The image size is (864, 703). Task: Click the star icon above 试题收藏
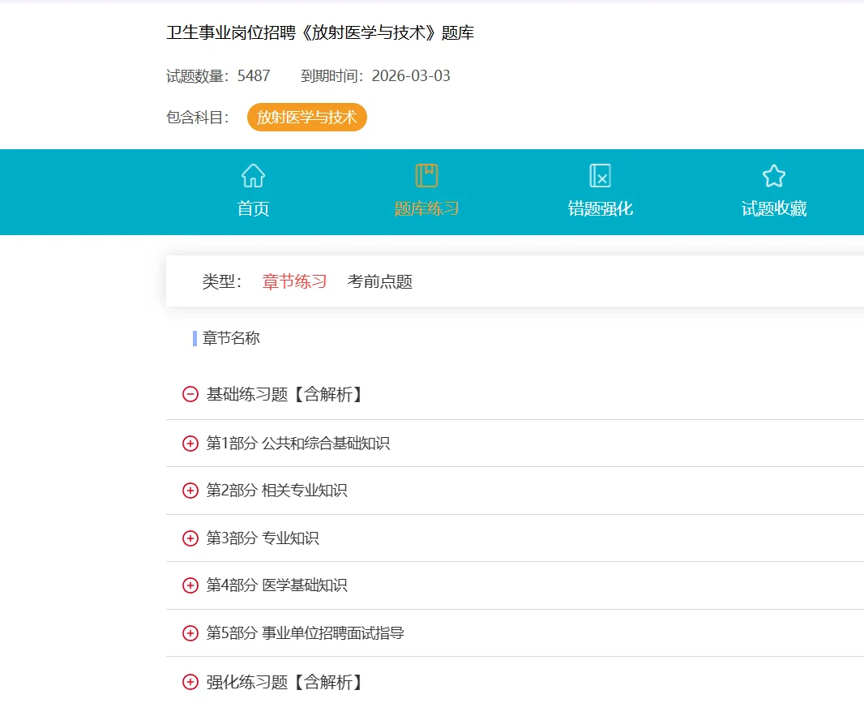(772, 174)
